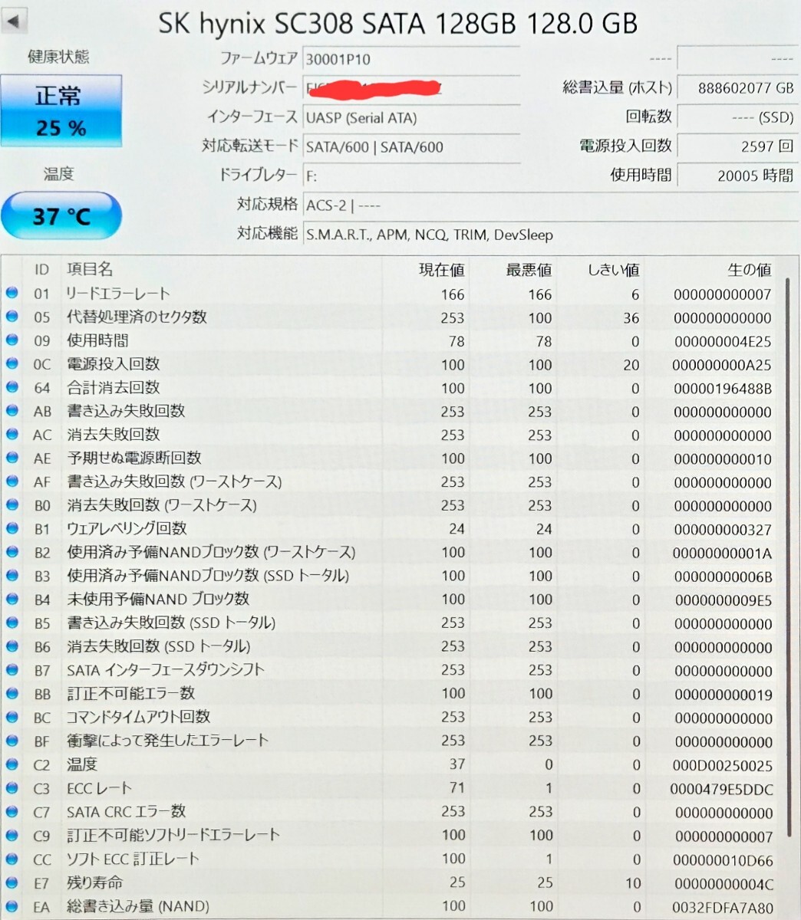Viewport: 801px width, 920px height.
Task: Click status dot for 05 代替処理済のセクタ数
Action: click(x=12, y=316)
